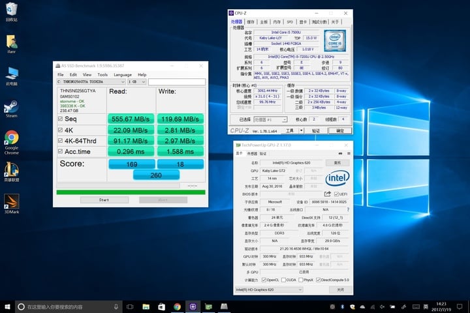Launch Google Chrome from the desktop

11,142
